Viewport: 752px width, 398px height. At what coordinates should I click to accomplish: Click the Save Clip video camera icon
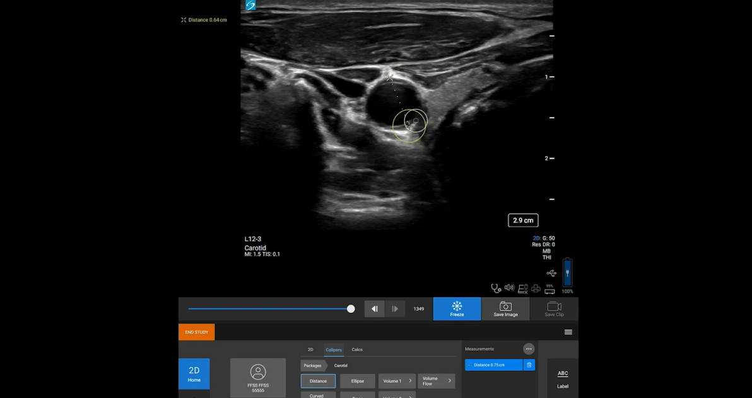(554, 309)
